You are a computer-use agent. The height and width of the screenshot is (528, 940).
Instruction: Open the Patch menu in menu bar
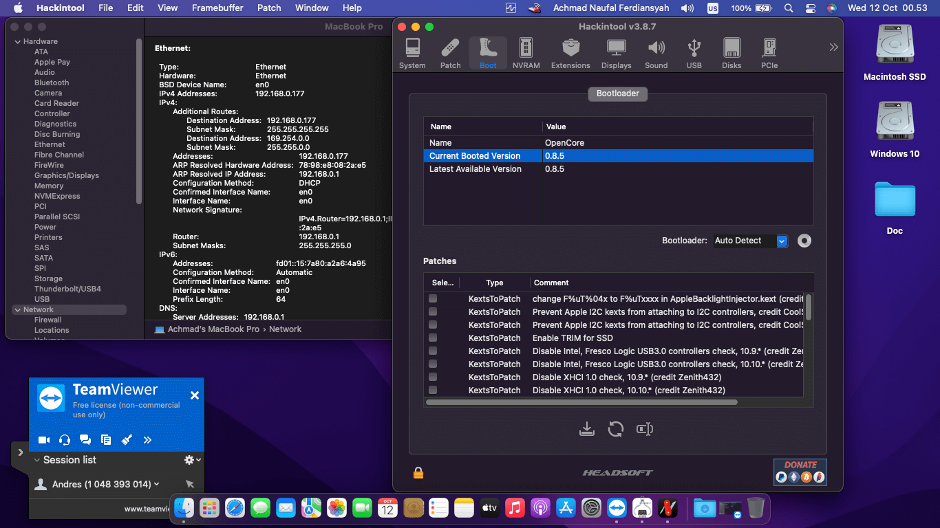click(269, 8)
